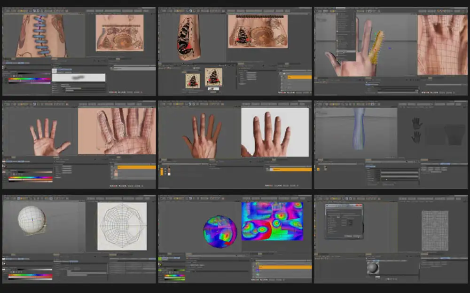Click the palm UV mesh view in the yellow-finger hand panel
Screen dimensions: 470x293
[x=442, y=45]
